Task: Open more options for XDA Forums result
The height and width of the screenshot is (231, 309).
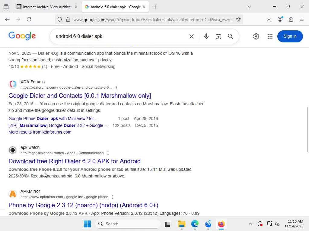Action: [116, 88]
